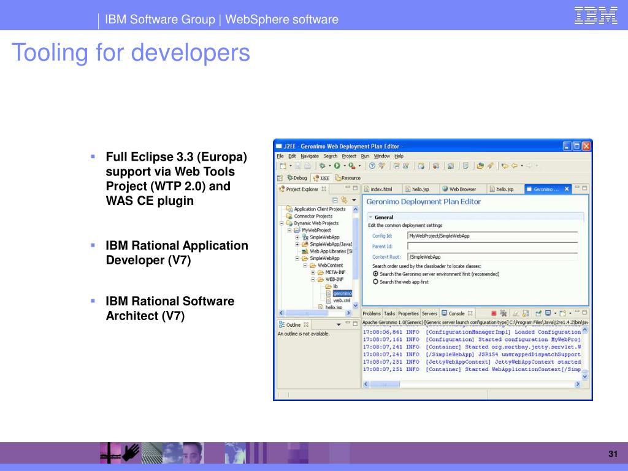The height and width of the screenshot is (471, 628).
Task: Open the Project menu
Action: coord(349,156)
